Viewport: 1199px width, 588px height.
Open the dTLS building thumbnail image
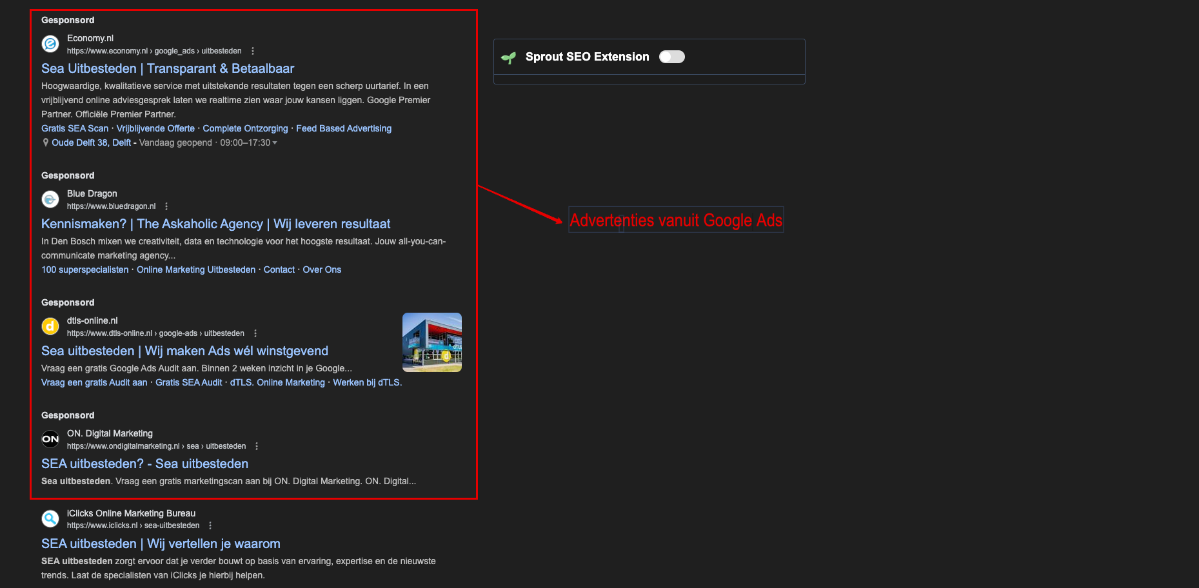[431, 342]
